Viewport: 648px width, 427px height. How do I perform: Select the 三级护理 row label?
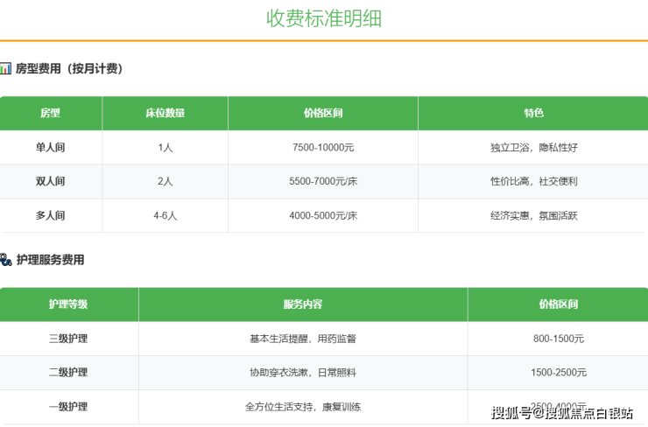[68, 339]
